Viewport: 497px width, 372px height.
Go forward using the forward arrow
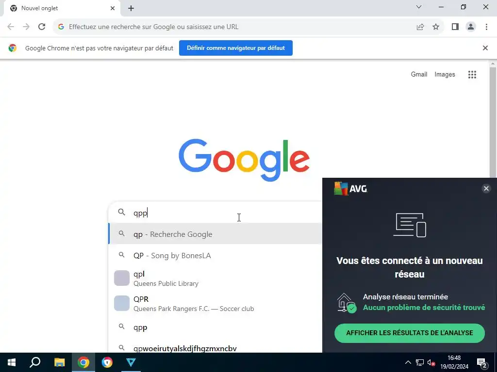point(26,27)
